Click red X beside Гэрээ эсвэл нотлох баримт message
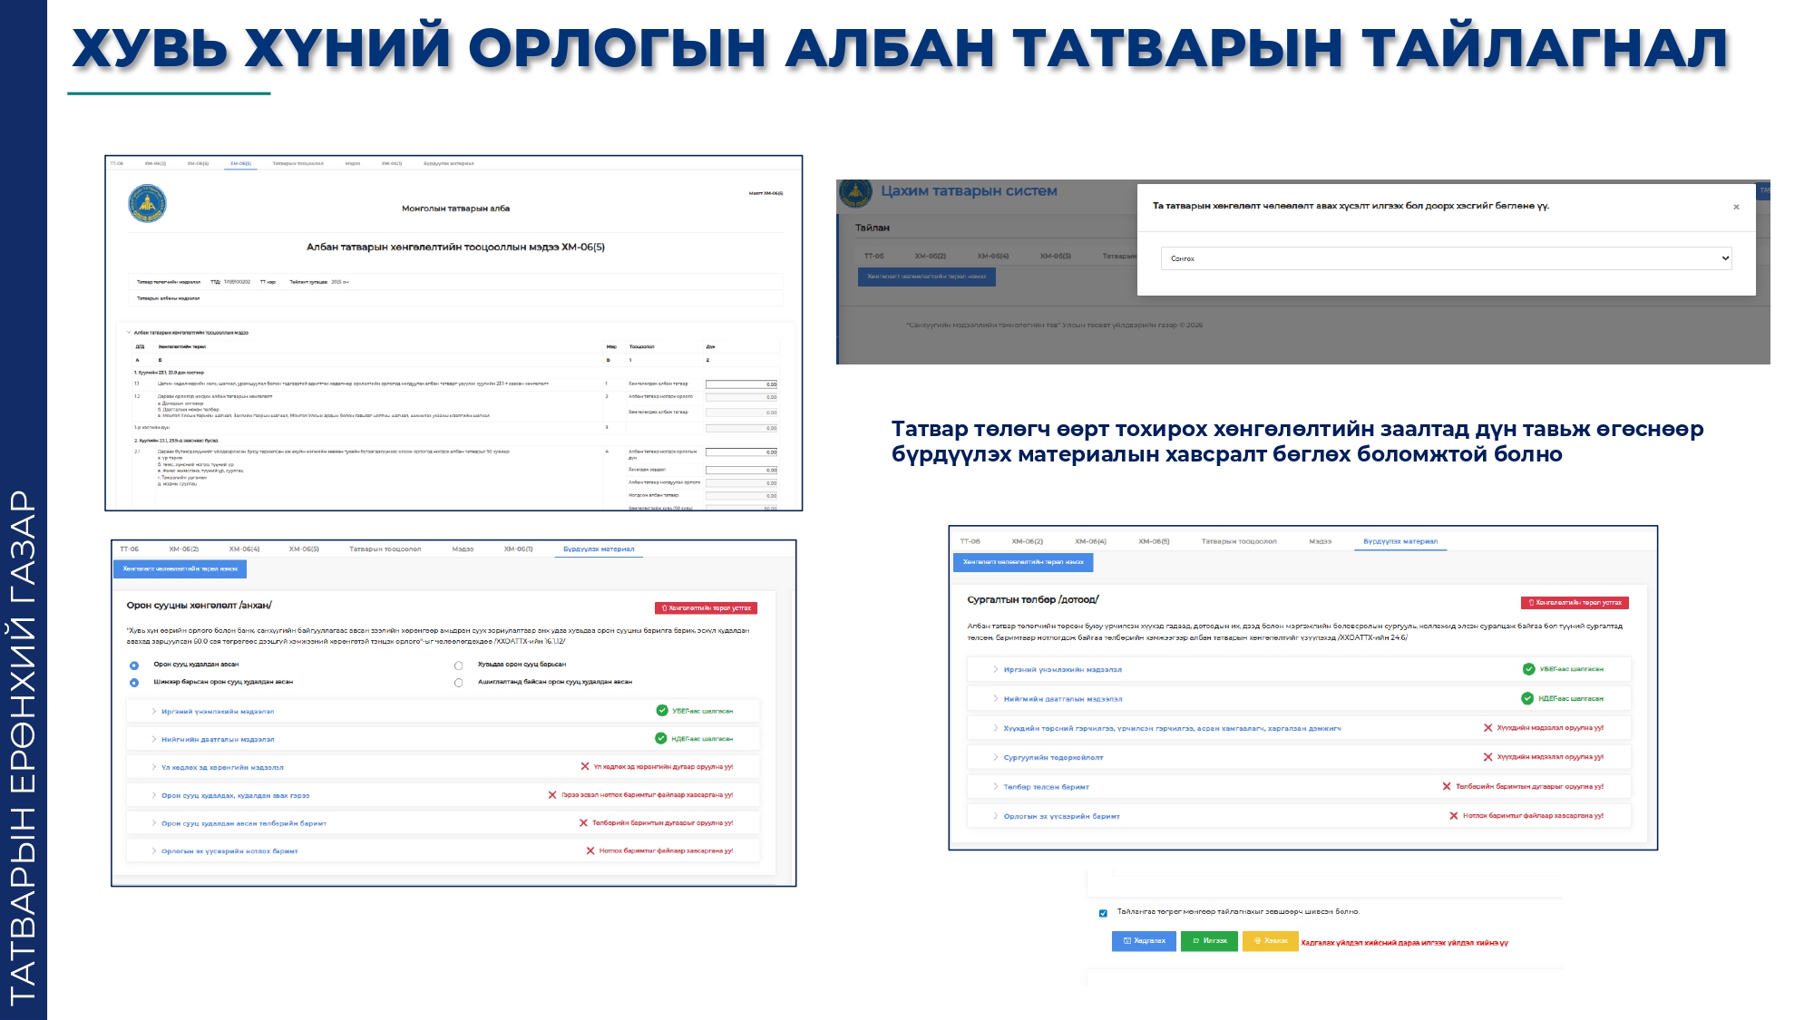The width and height of the screenshot is (1814, 1020). [x=552, y=795]
